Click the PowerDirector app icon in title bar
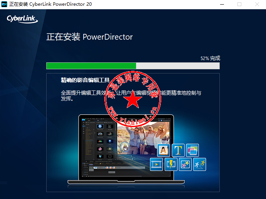The width and height of the screenshot is (266, 199). [4, 4]
